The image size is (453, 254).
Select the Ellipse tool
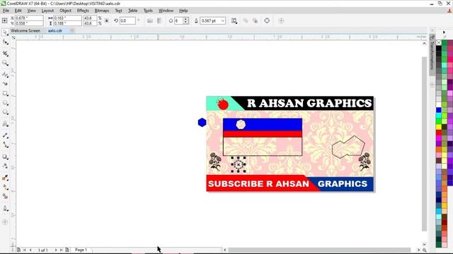(x=5, y=103)
